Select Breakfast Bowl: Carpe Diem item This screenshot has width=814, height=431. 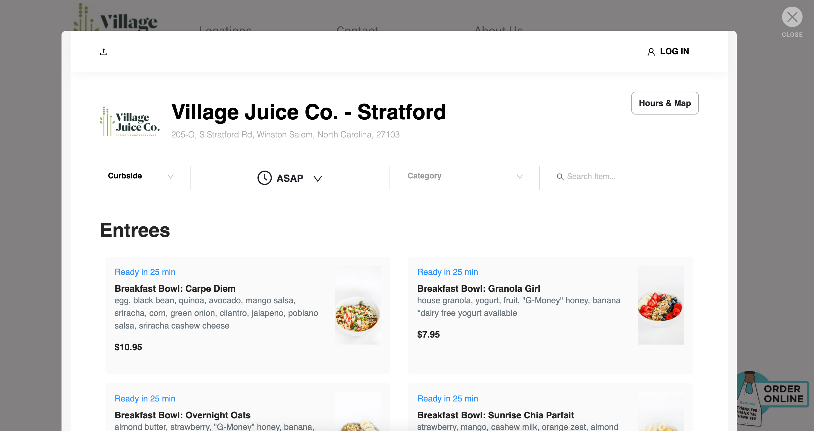[x=175, y=288]
